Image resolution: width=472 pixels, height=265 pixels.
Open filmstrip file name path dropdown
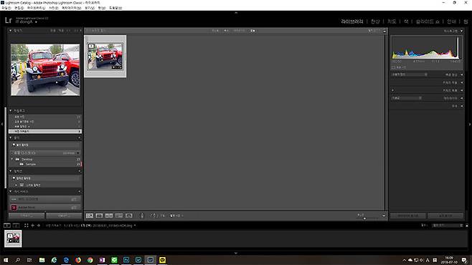[135, 226]
